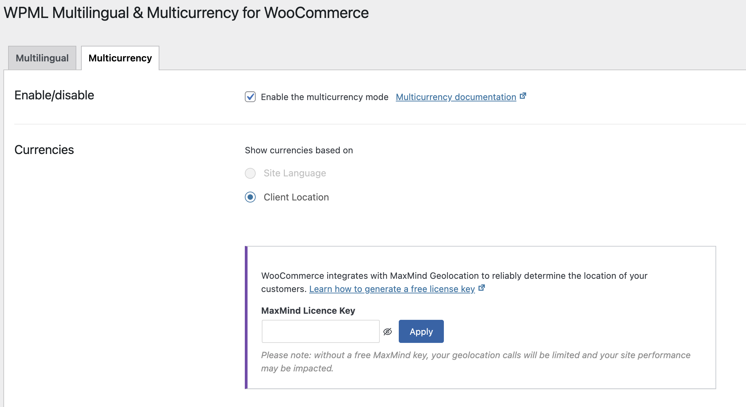Click the Enable/disable section heading
746x407 pixels.
point(54,95)
